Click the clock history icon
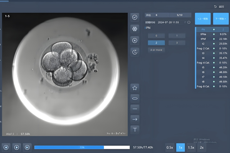The image size is (230, 153). (135, 52)
